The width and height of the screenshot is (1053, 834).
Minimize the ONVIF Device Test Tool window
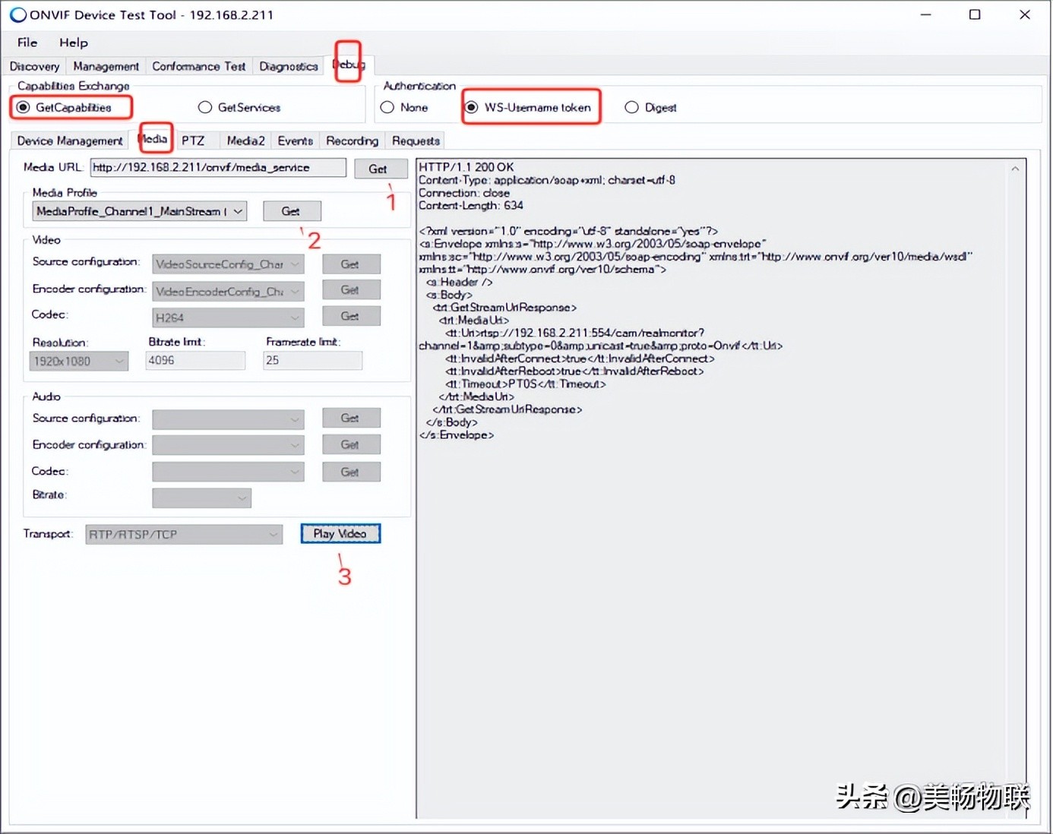click(925, 14)
